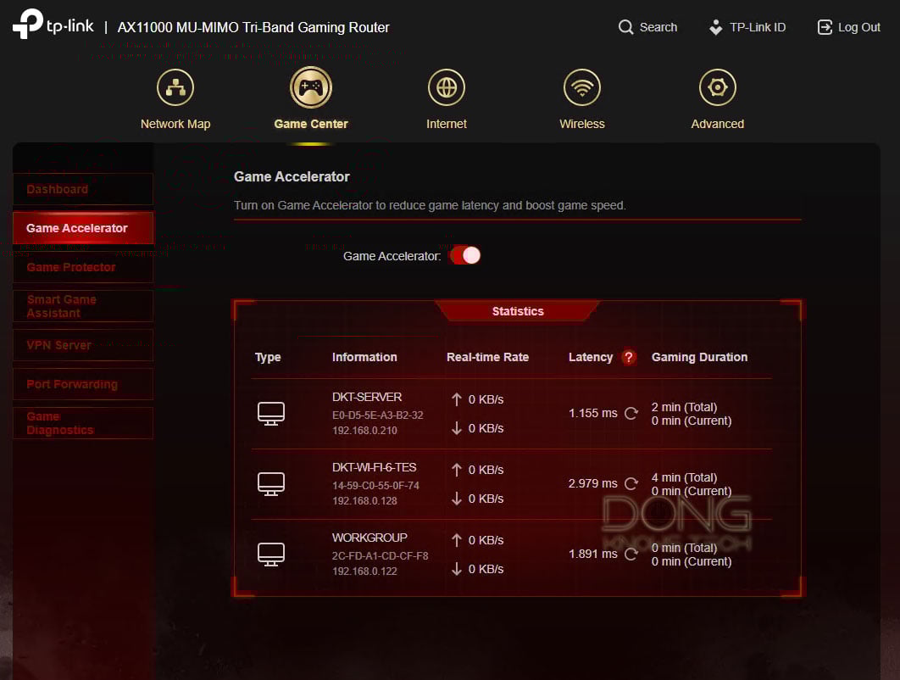Viewport: 900px width, 680px height.
Task: Open Game Protector in the sidebar
Action: pyautogui.click(x=83, y=267)
